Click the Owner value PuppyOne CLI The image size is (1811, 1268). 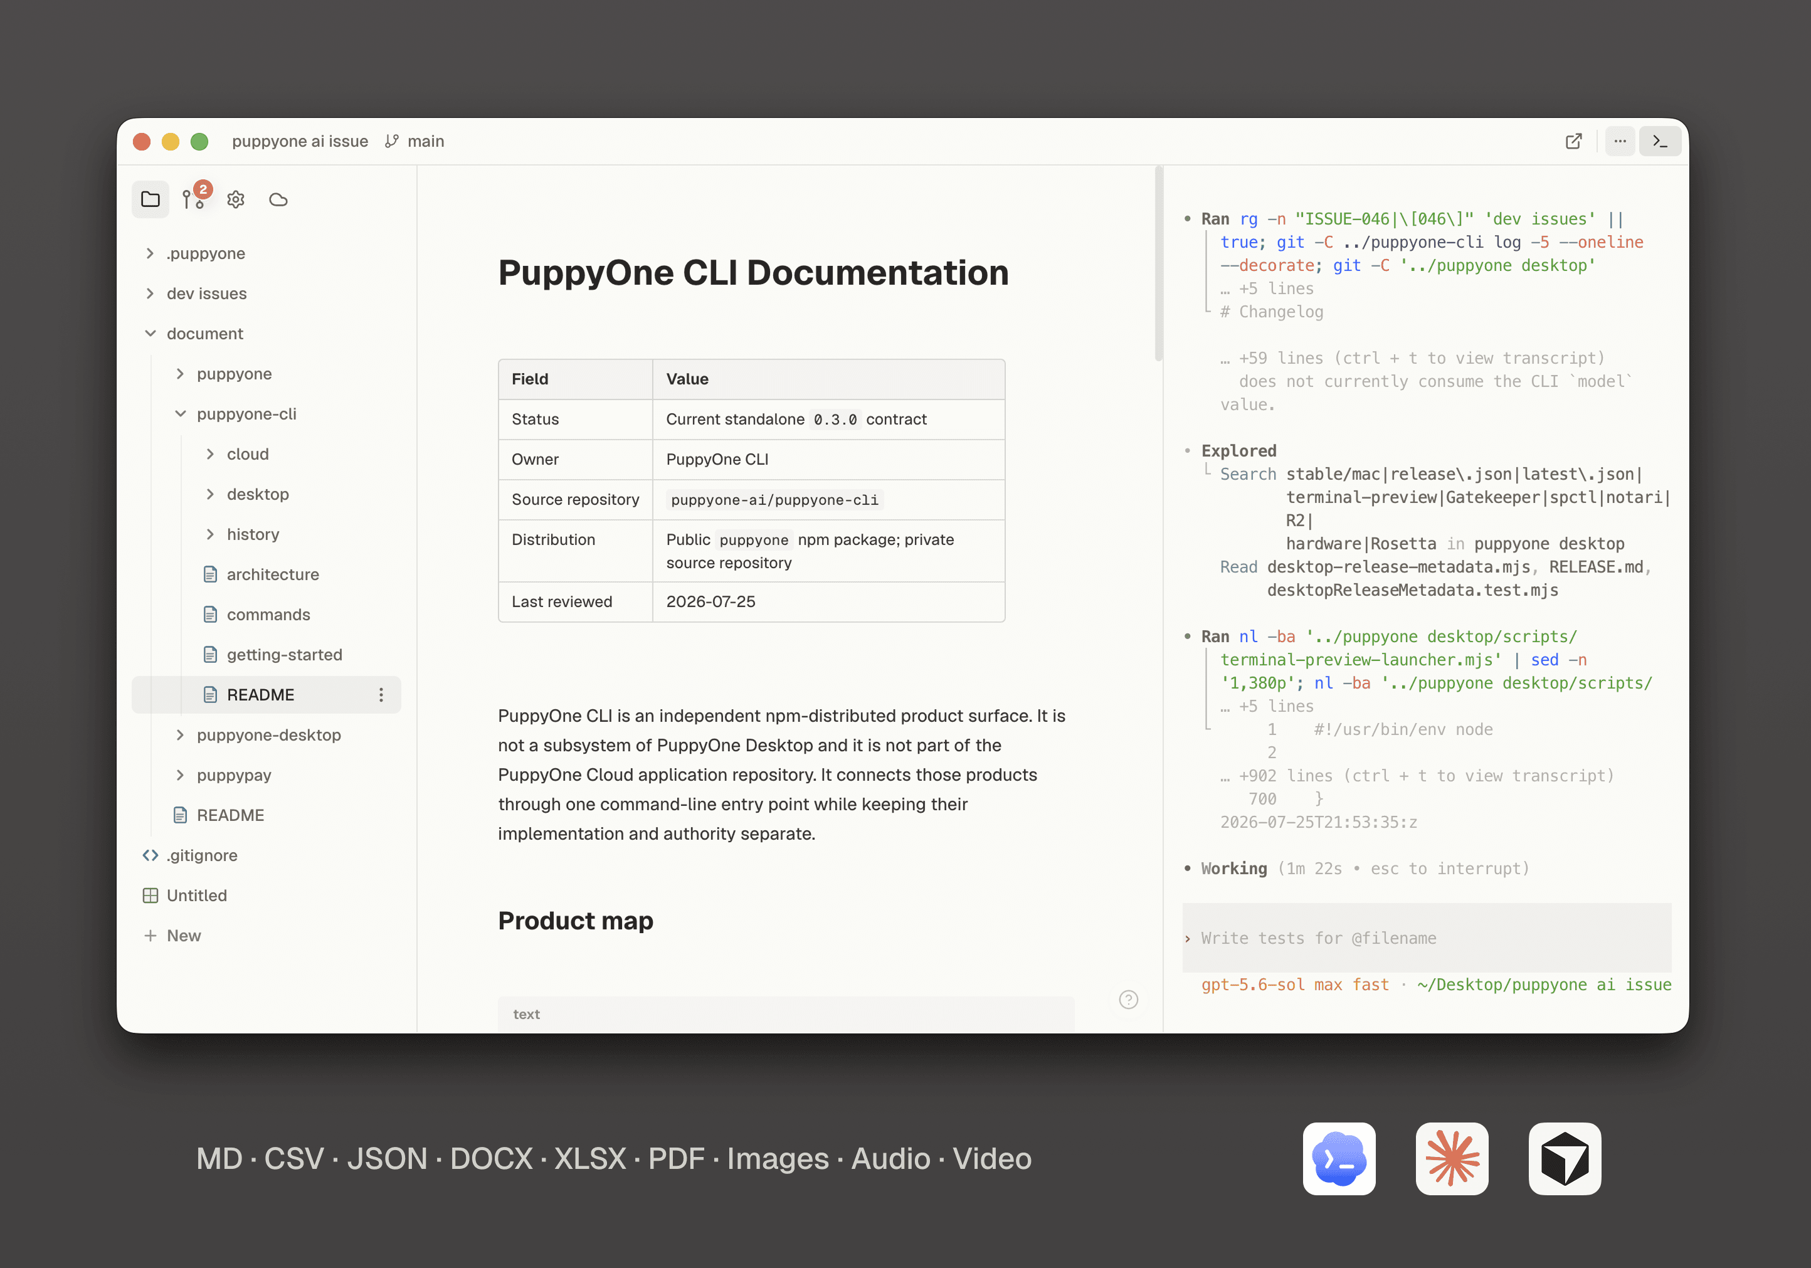717,460
